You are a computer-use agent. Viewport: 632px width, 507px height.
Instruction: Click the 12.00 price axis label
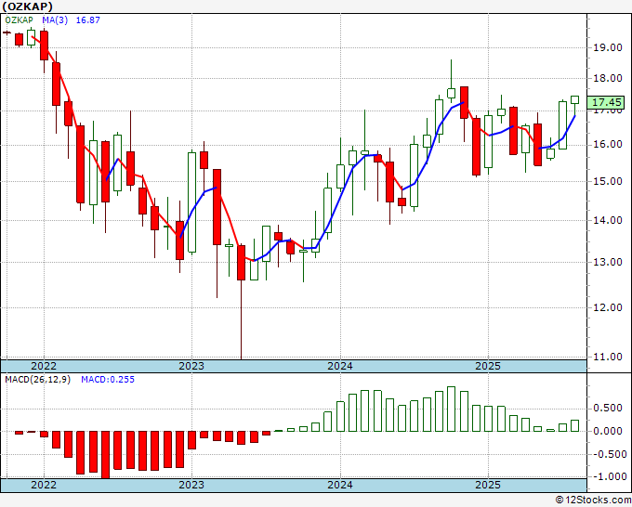(x=608, y=307)
